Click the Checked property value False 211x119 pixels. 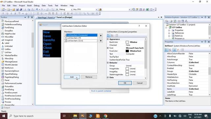[x=128, y=45]
